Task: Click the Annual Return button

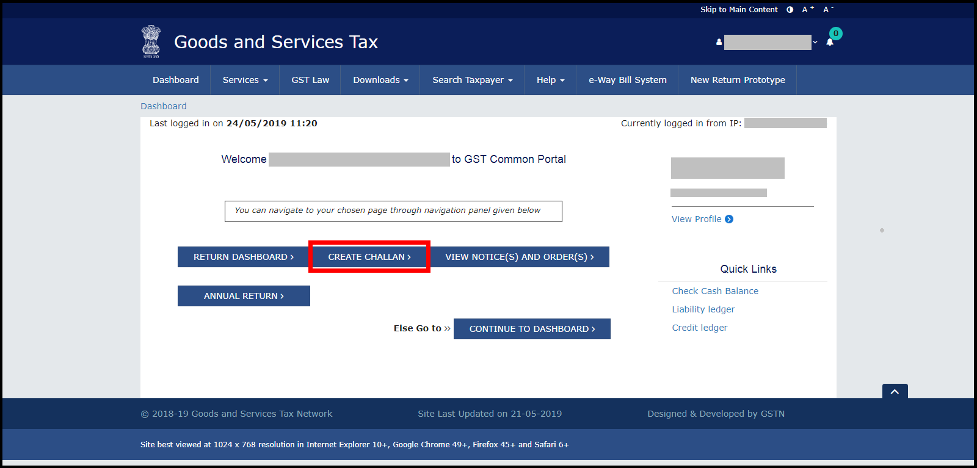Action: click(244, 296)
